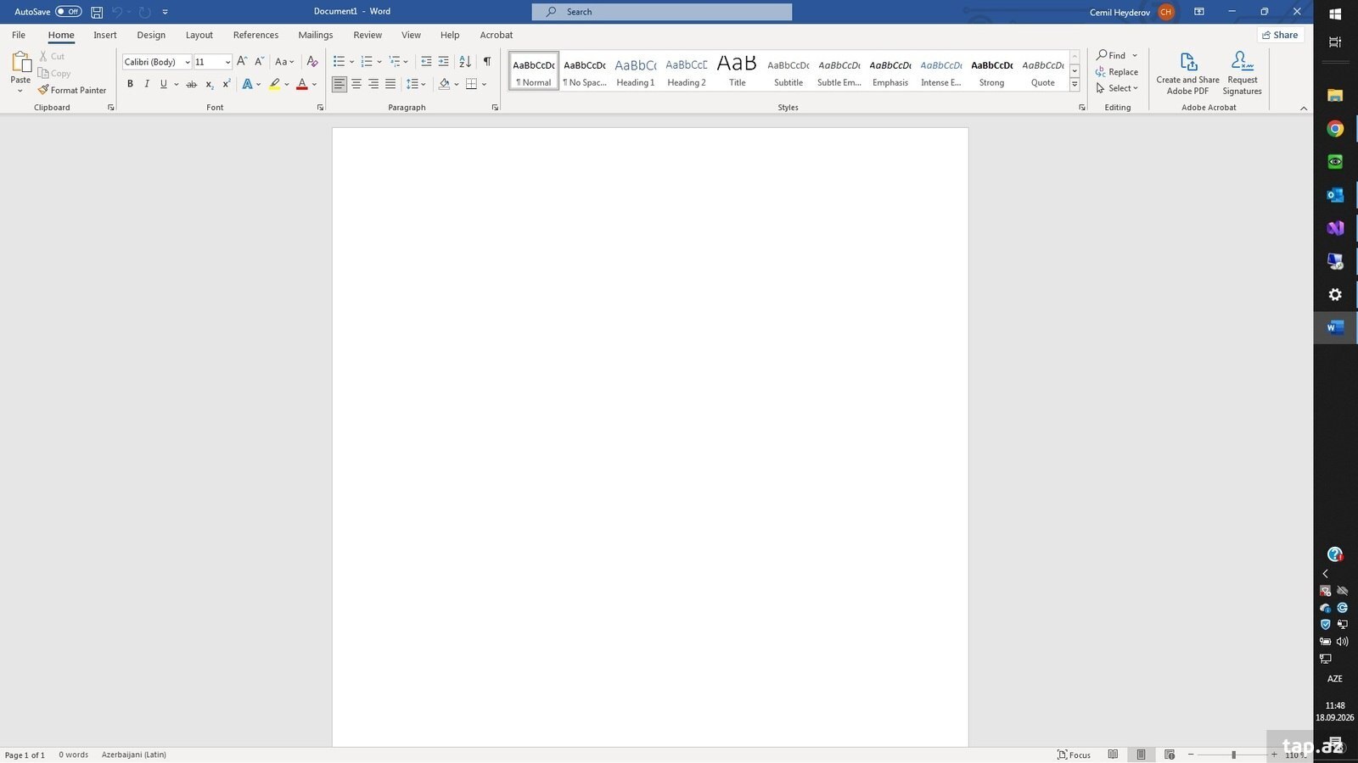The height and width of the screenshot is (763, 1358).
Task: Open the font name dropdown
Action: tap(188, 62)
